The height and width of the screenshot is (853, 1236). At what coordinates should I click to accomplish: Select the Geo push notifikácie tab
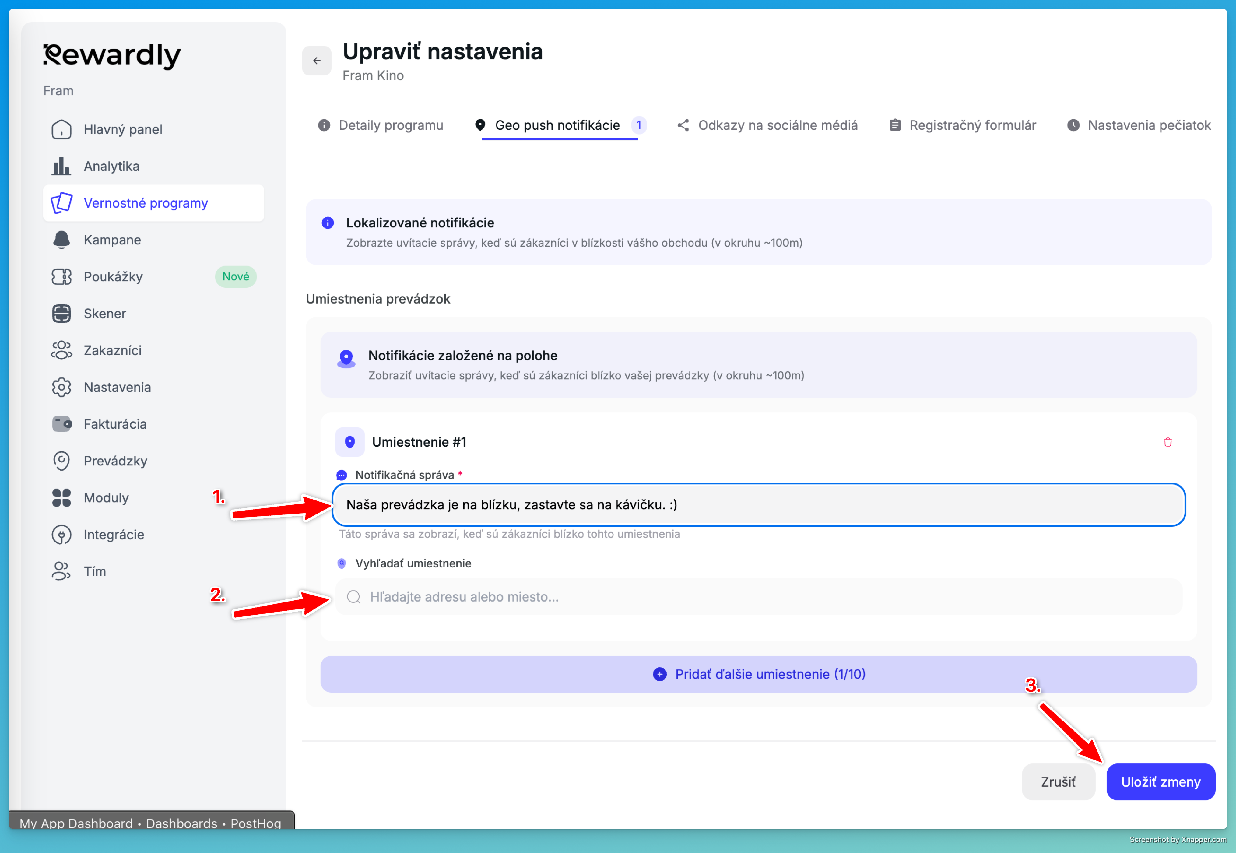[x=560, y=125]
